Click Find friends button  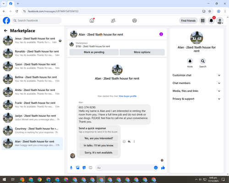[x=188, y=21]
